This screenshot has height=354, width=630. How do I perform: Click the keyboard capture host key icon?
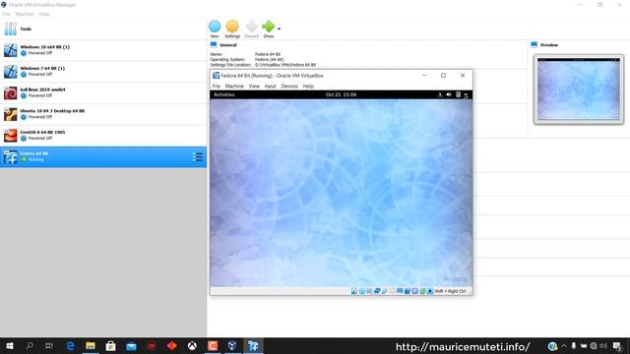click(430, 291)
